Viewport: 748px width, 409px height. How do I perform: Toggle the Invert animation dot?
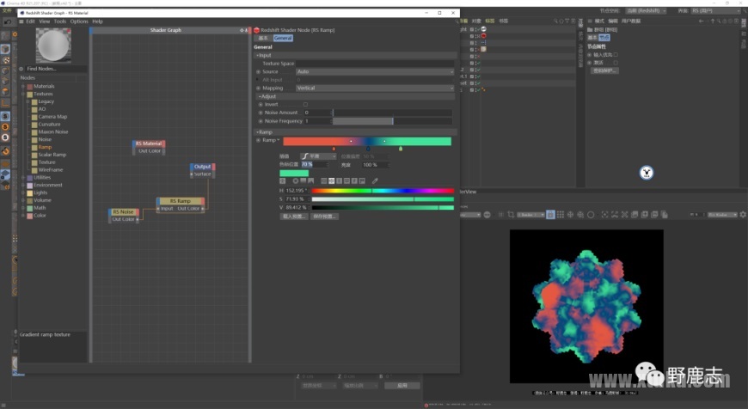[261, 104]
